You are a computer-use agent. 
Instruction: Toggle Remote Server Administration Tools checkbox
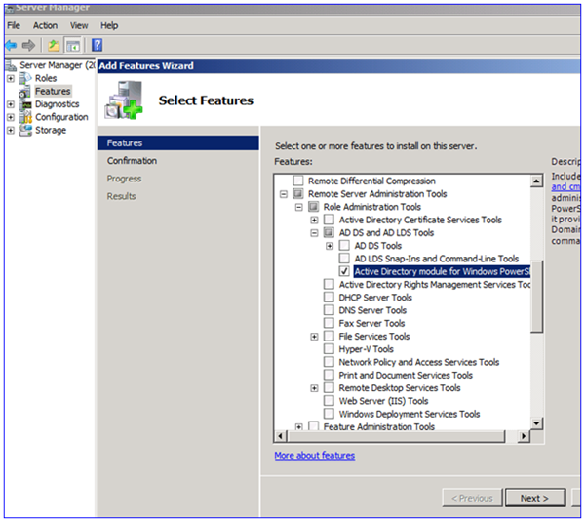coord(298,194)
